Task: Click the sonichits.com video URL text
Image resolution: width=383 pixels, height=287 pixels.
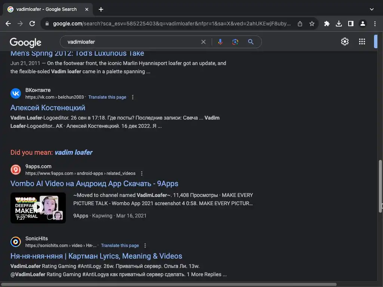Action: [61, 246]
